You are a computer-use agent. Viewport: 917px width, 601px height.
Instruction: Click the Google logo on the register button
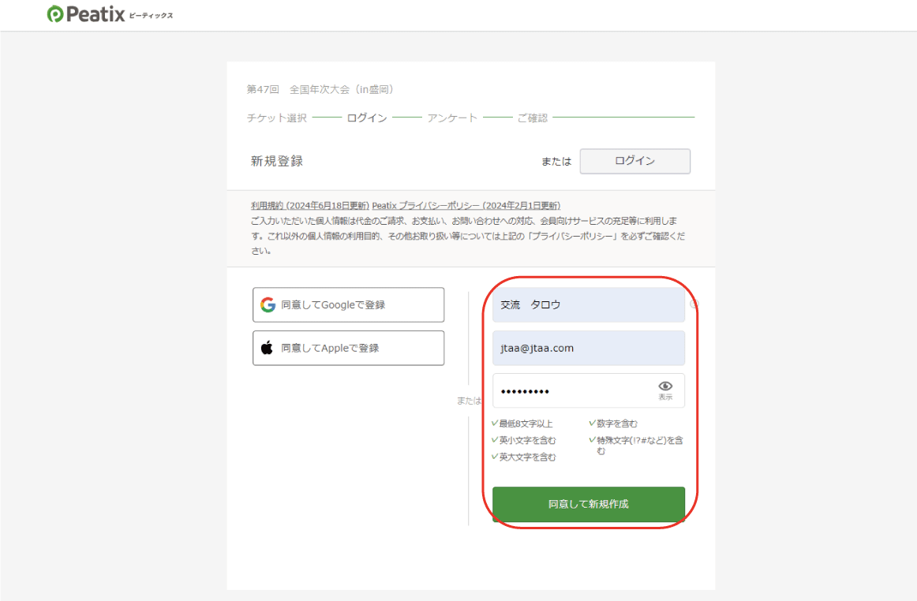click(268, 304)
